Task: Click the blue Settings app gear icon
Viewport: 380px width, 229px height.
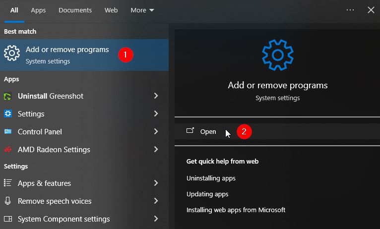Action: [8, 114]
